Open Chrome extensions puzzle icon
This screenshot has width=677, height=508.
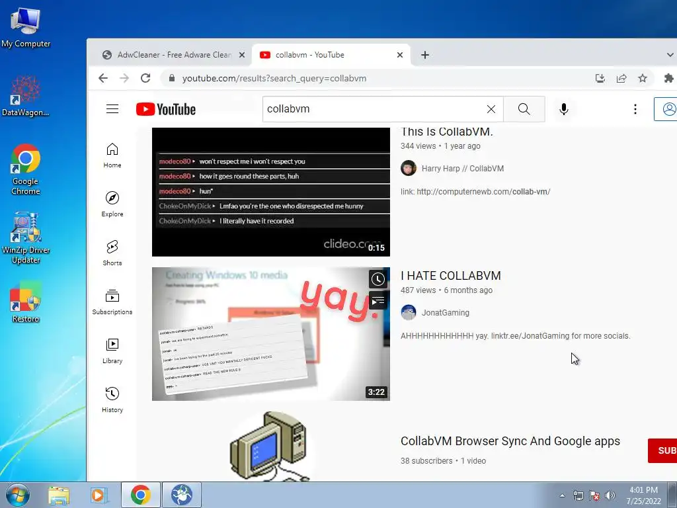669,78
